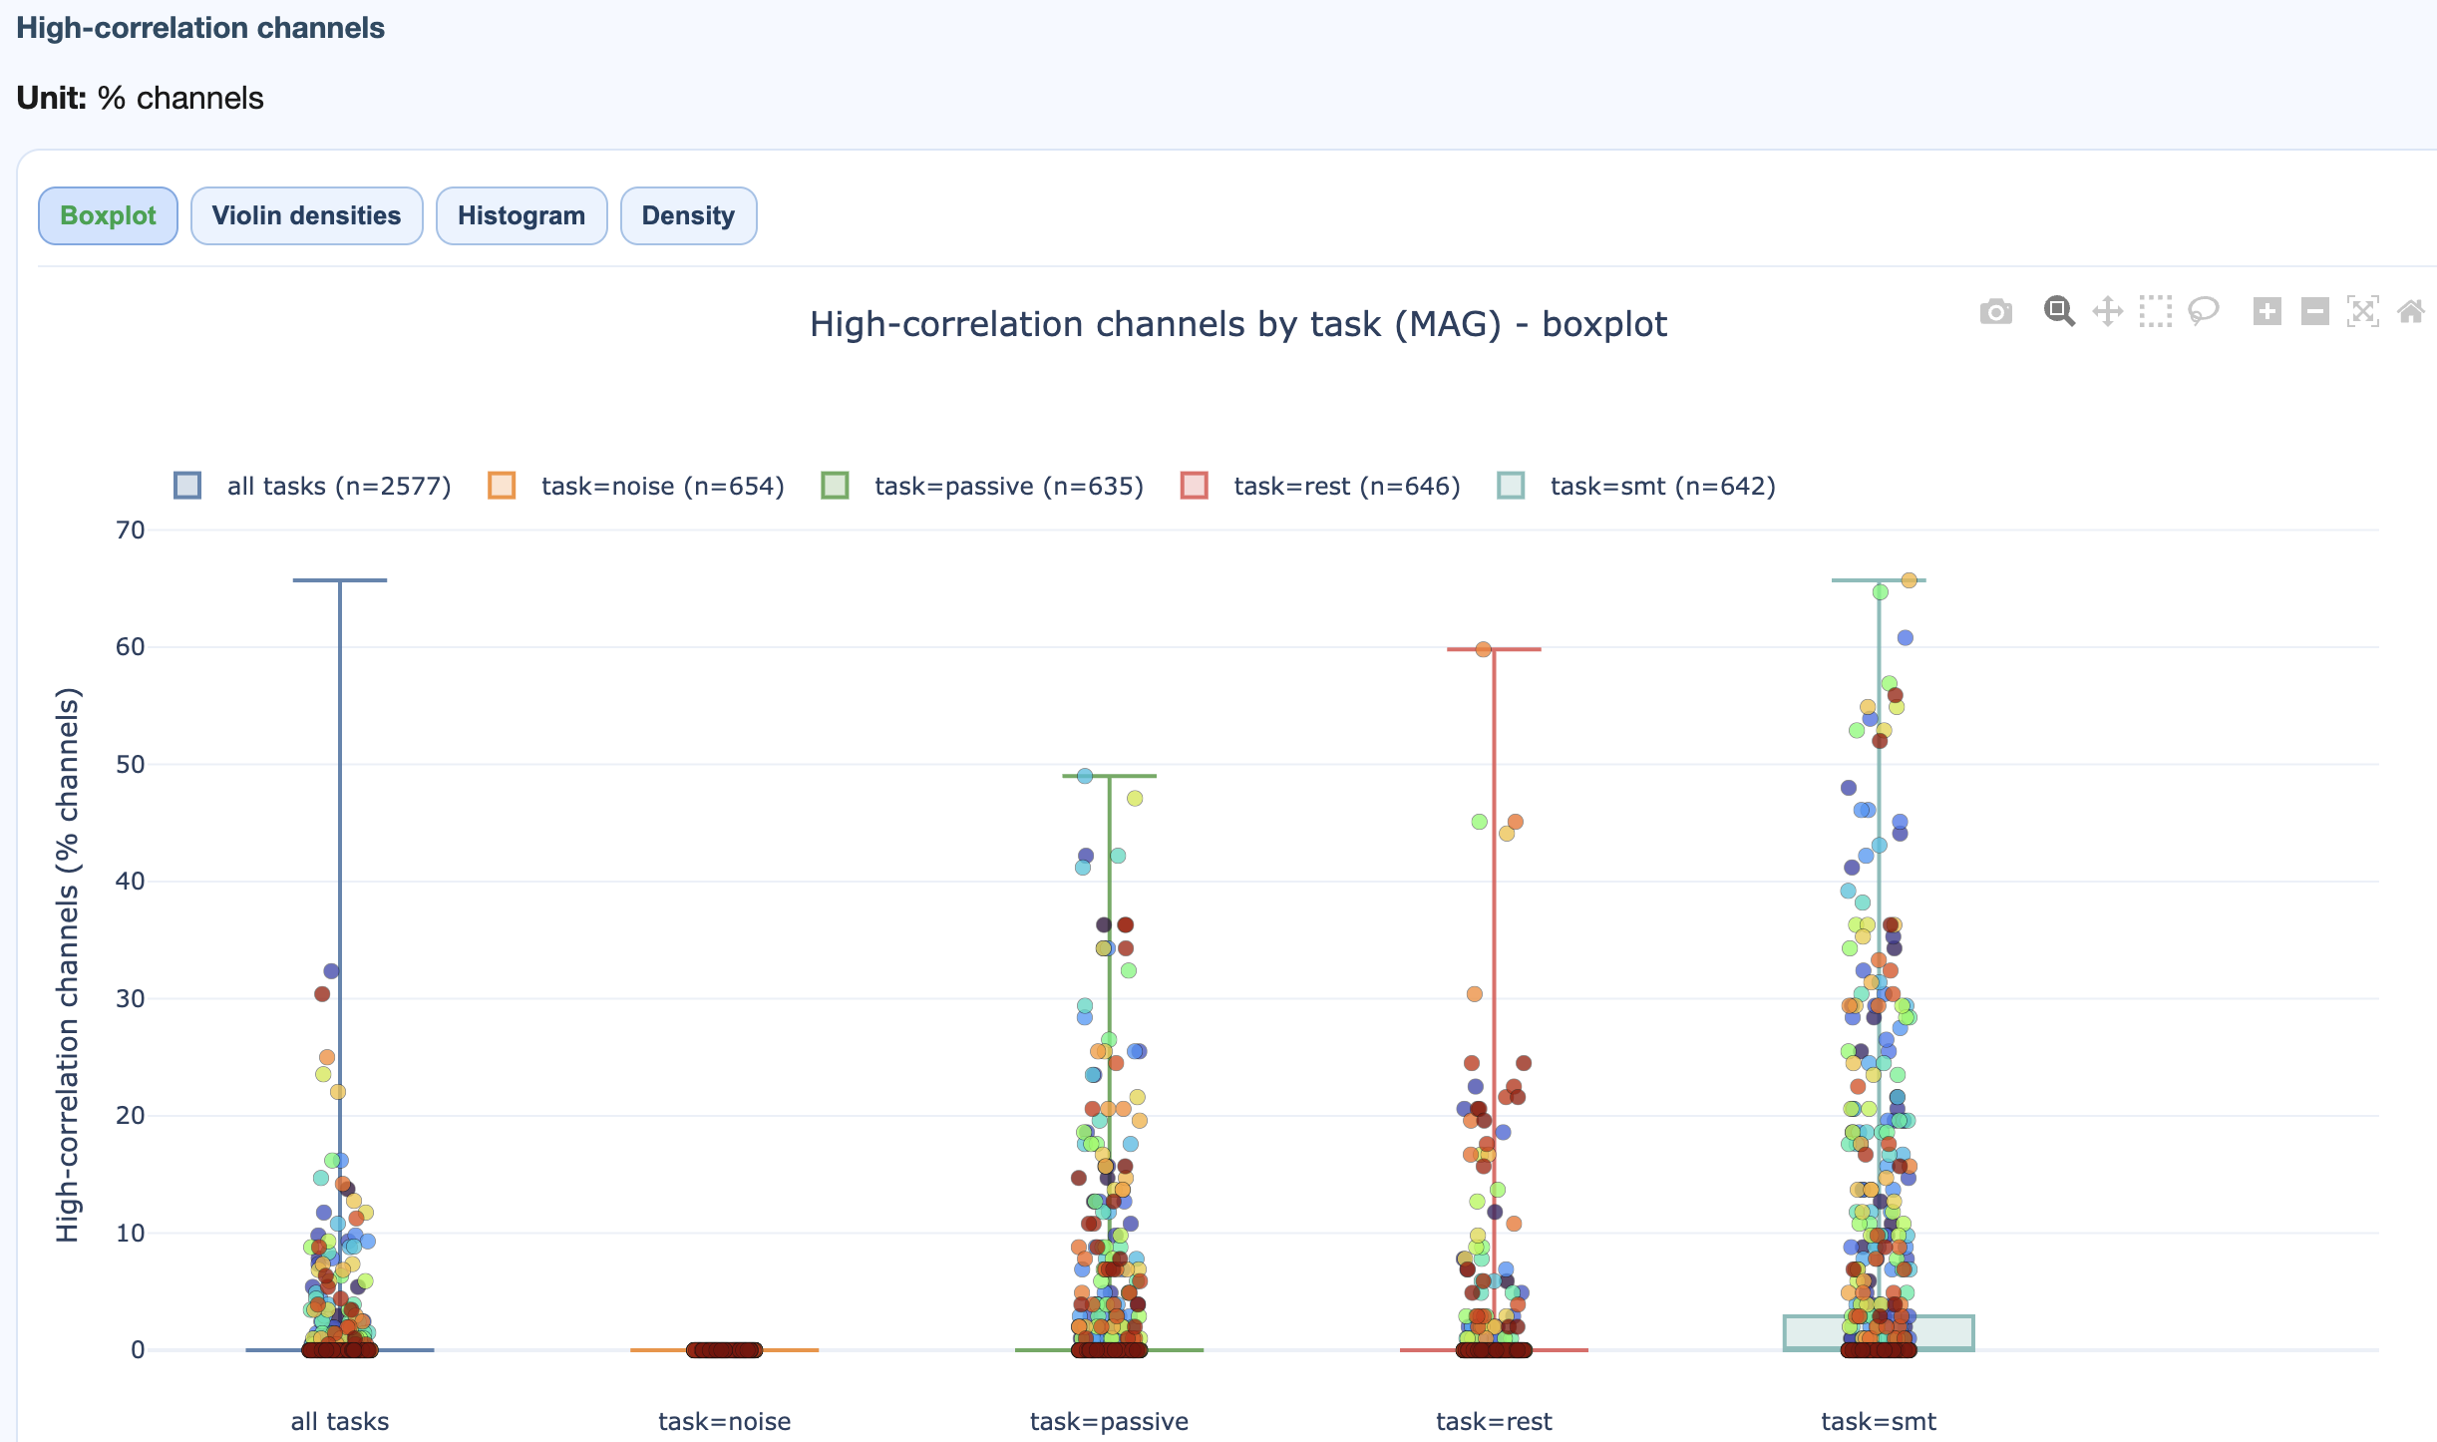Click the y-axis tick label 60
Image resolution: width=2437 pixels, height=1442 pixels.
[131, 647]
